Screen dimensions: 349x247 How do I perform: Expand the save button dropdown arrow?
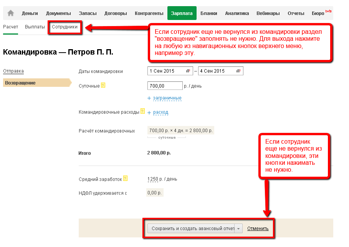pos(238,229)
